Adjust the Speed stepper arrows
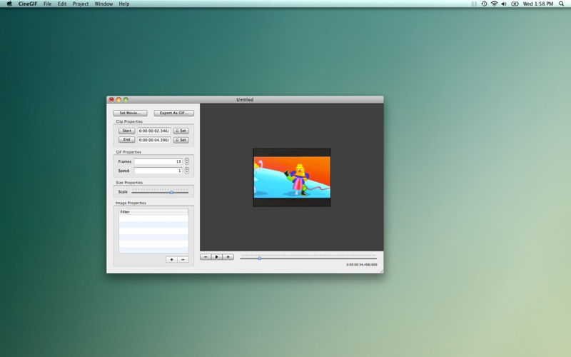This screenshot has width=571, height=357. coord(187,170)
